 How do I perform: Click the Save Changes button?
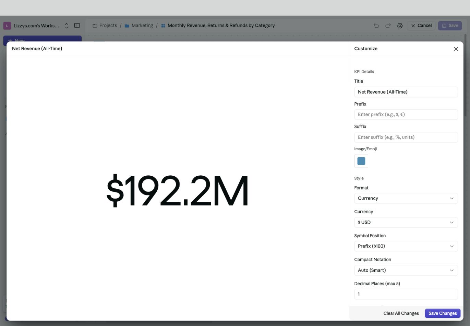coord(443,313)
